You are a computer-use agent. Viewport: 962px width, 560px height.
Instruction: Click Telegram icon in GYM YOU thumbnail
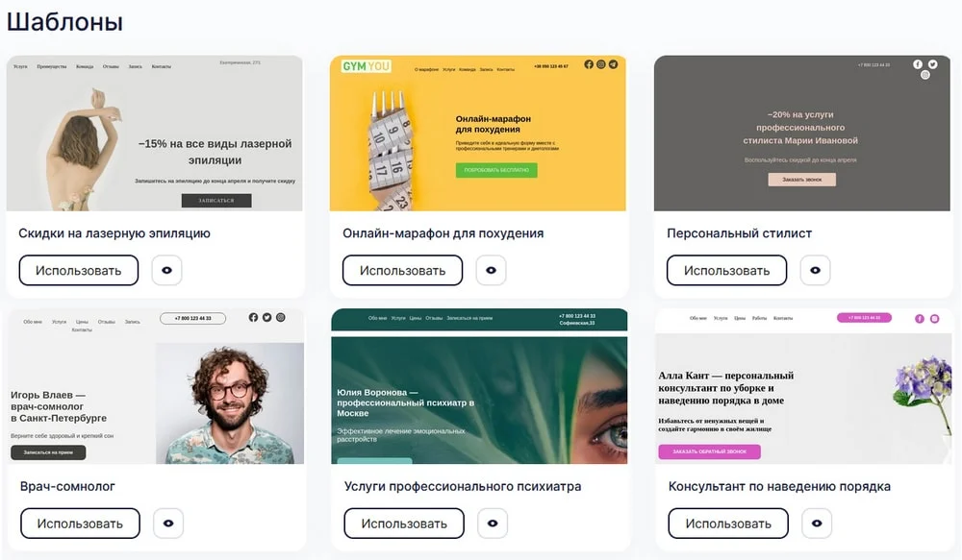pyautogui.click(x=613, y=64)
